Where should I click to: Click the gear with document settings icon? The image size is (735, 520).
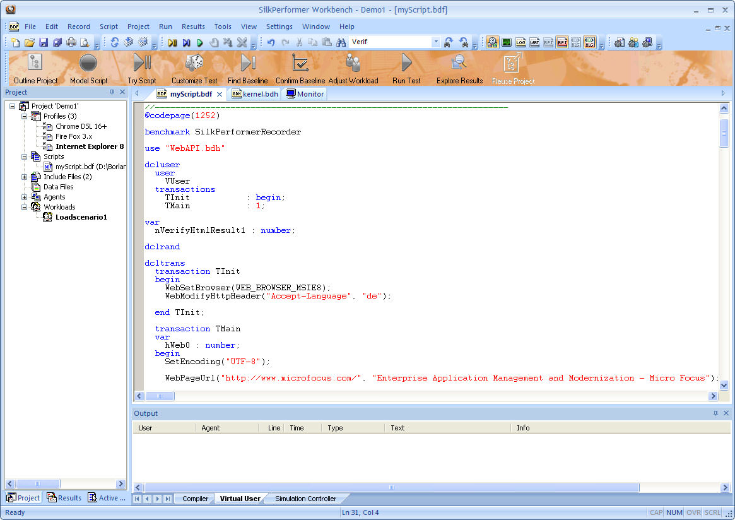tap(620, 43)
